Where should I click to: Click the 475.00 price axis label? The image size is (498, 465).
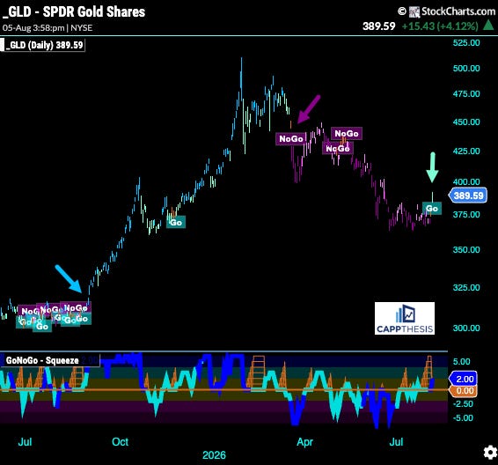[x=466, y=93]
